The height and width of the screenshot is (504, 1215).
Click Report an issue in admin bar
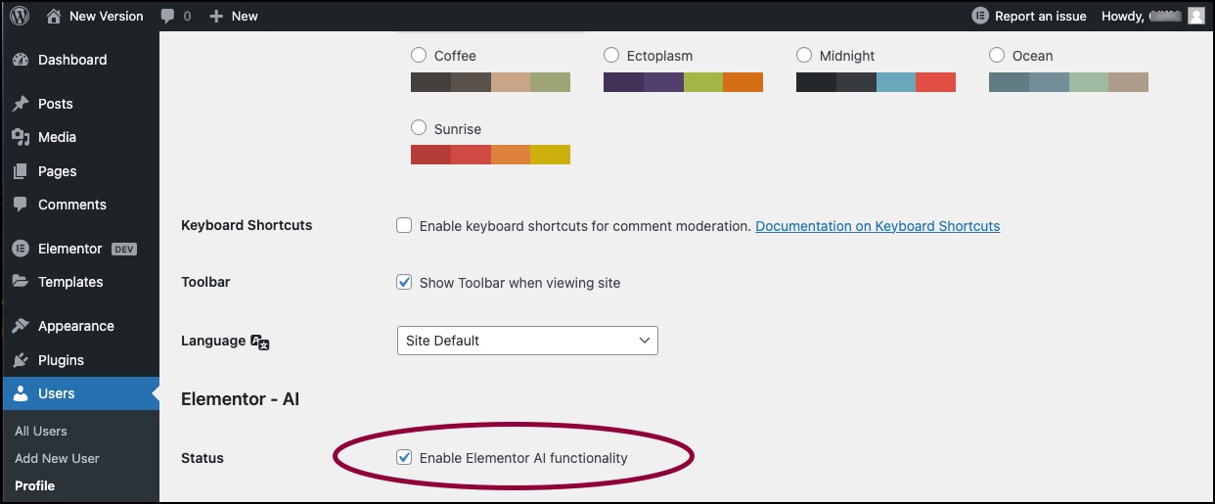point(1040,16)
